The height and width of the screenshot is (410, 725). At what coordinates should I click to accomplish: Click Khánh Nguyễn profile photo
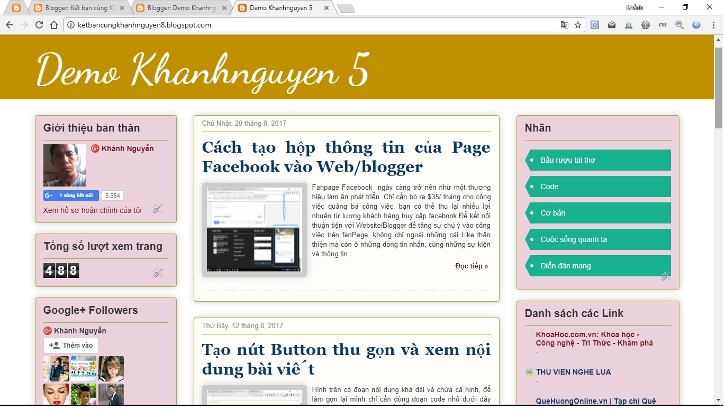65,165
